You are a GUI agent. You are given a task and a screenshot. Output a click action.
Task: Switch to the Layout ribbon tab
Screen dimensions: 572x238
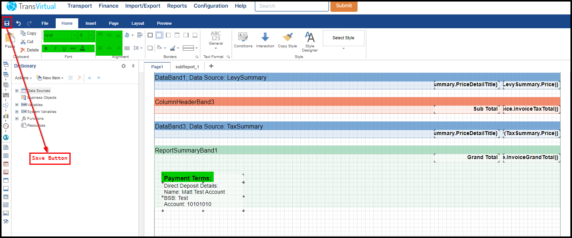point(138,23)
